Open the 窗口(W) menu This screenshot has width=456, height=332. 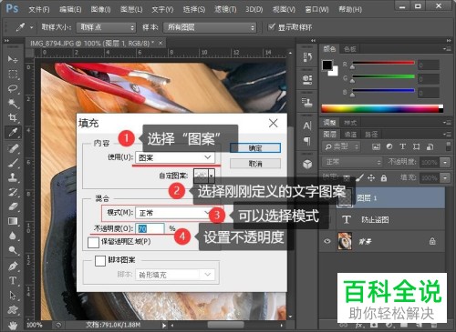(316, 9)
